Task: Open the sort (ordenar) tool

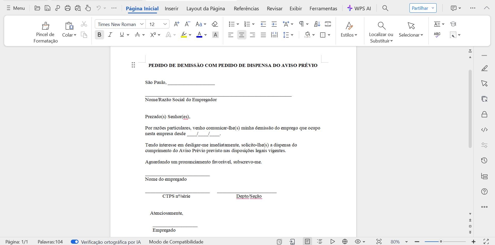Action: click(x=317, y=24)
